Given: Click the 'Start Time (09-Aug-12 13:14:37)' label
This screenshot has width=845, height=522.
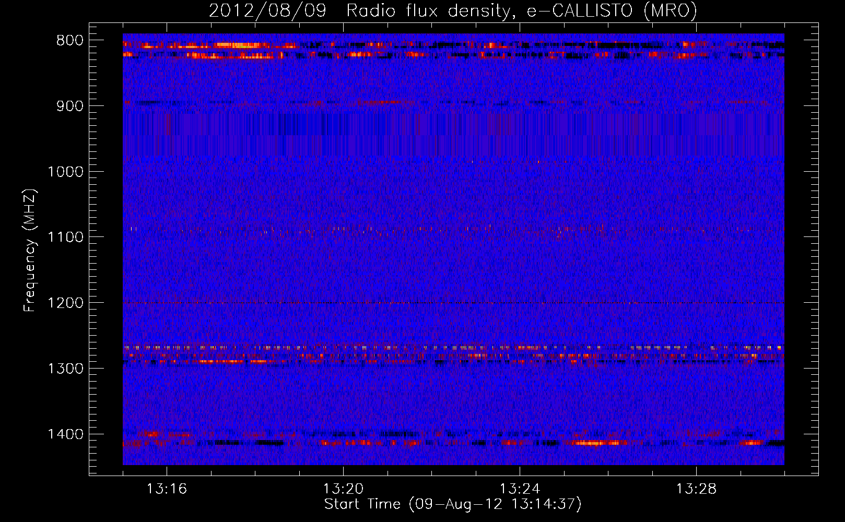Looking at the screenshot, I should (453, 504).
